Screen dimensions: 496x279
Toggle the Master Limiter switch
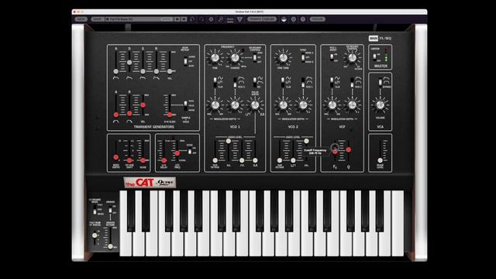coord(374,57)
